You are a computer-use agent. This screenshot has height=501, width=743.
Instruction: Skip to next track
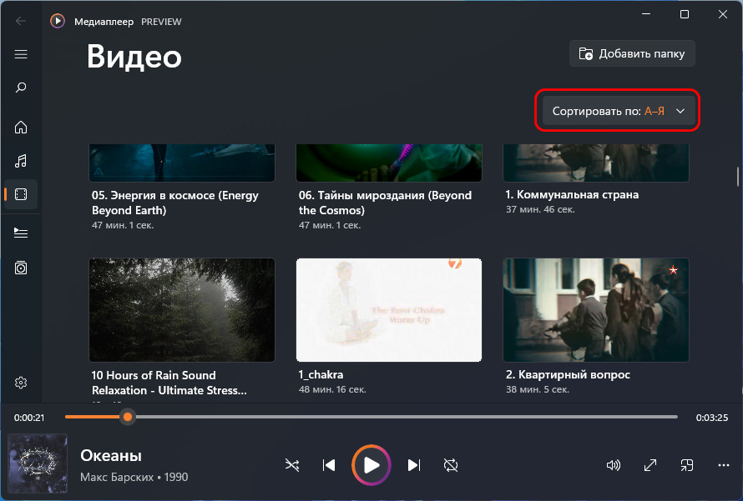coord(414,465)
